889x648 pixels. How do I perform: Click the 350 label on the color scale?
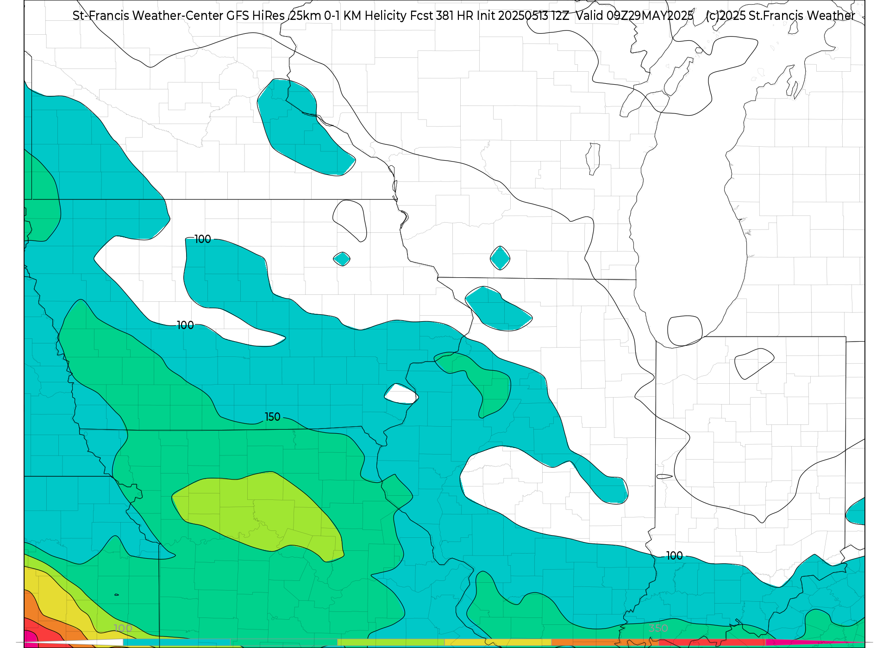pyautogui.click(x=658, y=629)
